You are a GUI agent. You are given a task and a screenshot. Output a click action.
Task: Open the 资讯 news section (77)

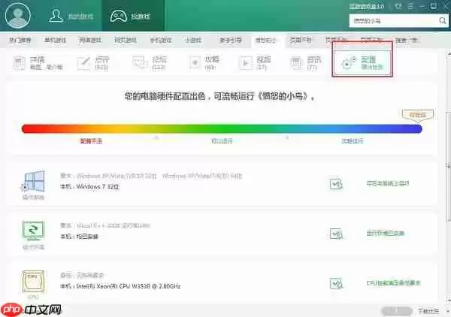305,63
